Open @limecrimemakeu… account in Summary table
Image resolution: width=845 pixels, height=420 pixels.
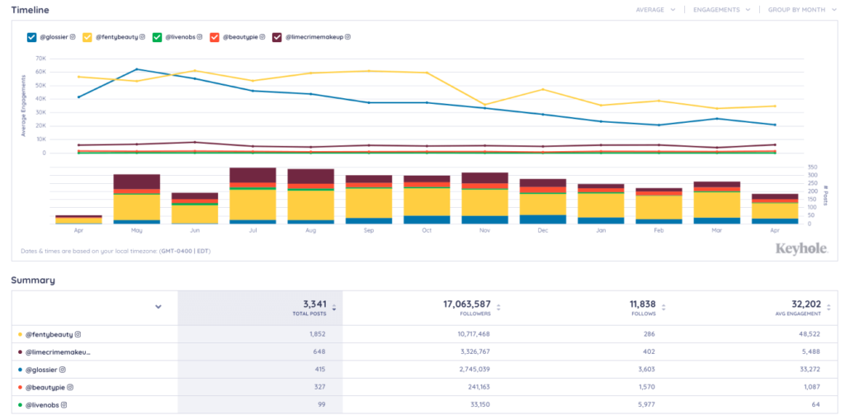pos(58,352)
